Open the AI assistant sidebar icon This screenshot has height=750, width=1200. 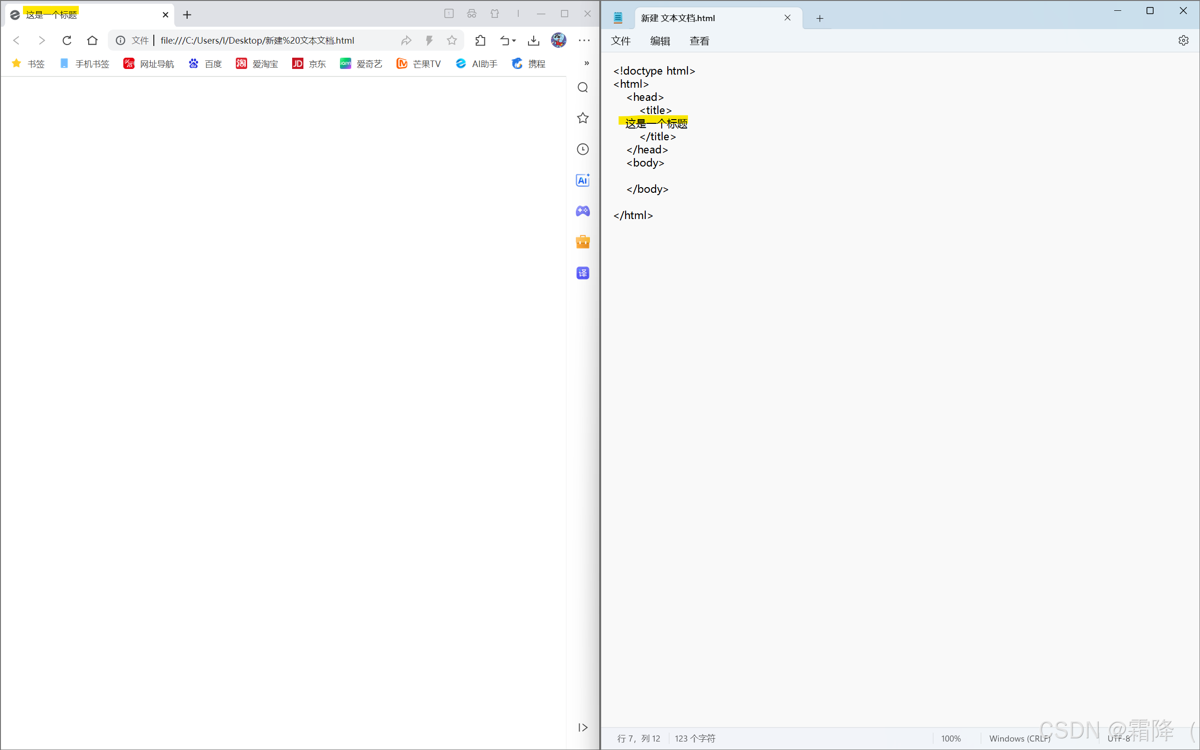click(582, 180)
